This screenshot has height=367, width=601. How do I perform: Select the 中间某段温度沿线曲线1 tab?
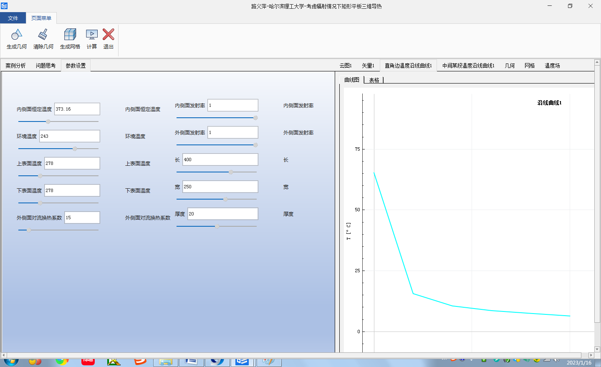tap(468, 66)
